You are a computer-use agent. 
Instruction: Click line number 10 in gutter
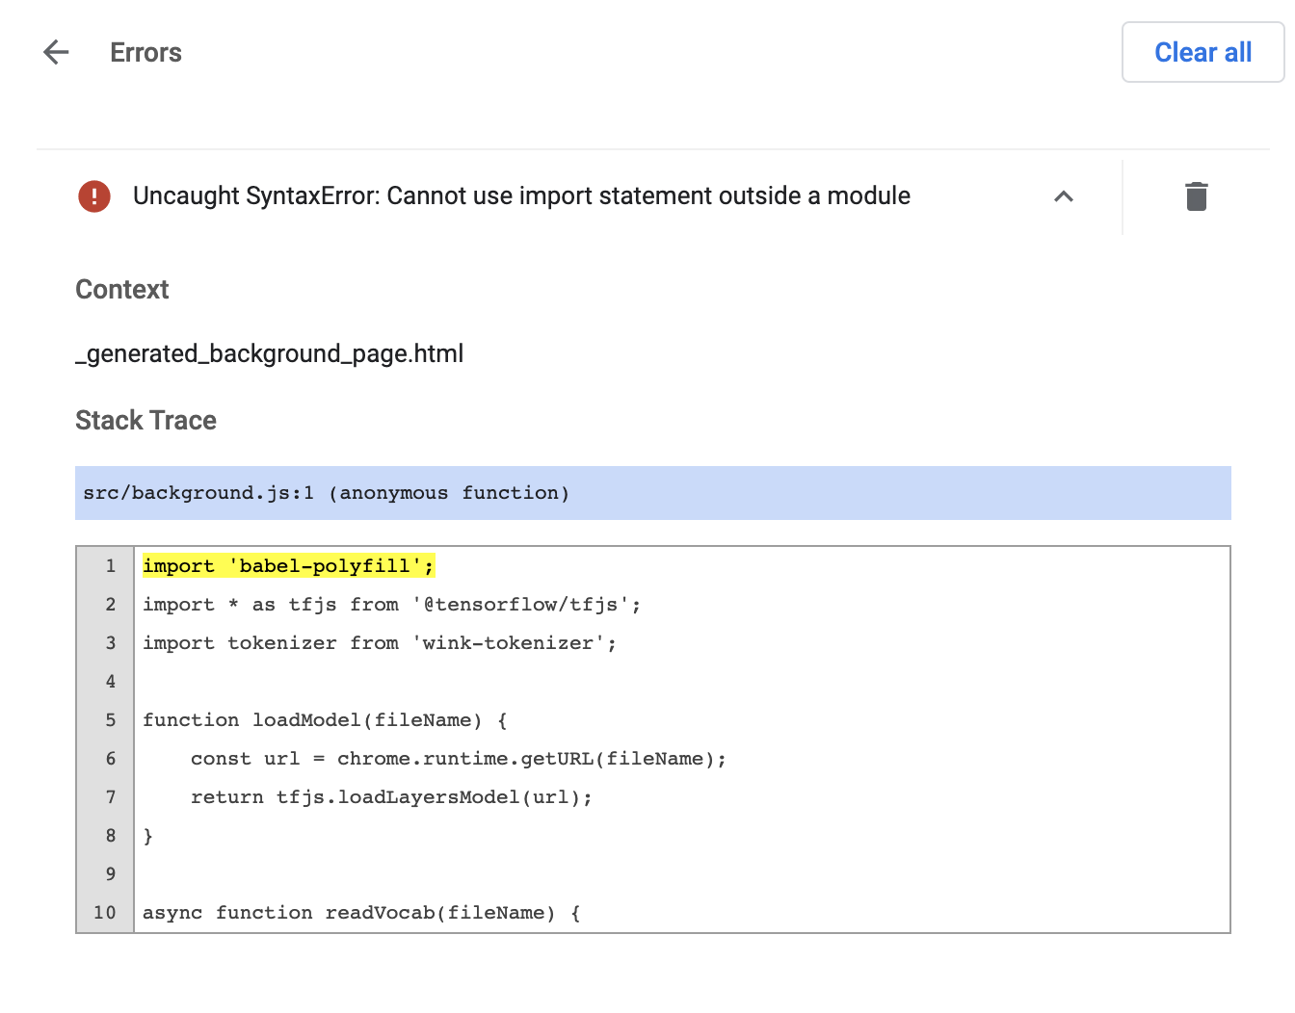[x=104, y=913]
